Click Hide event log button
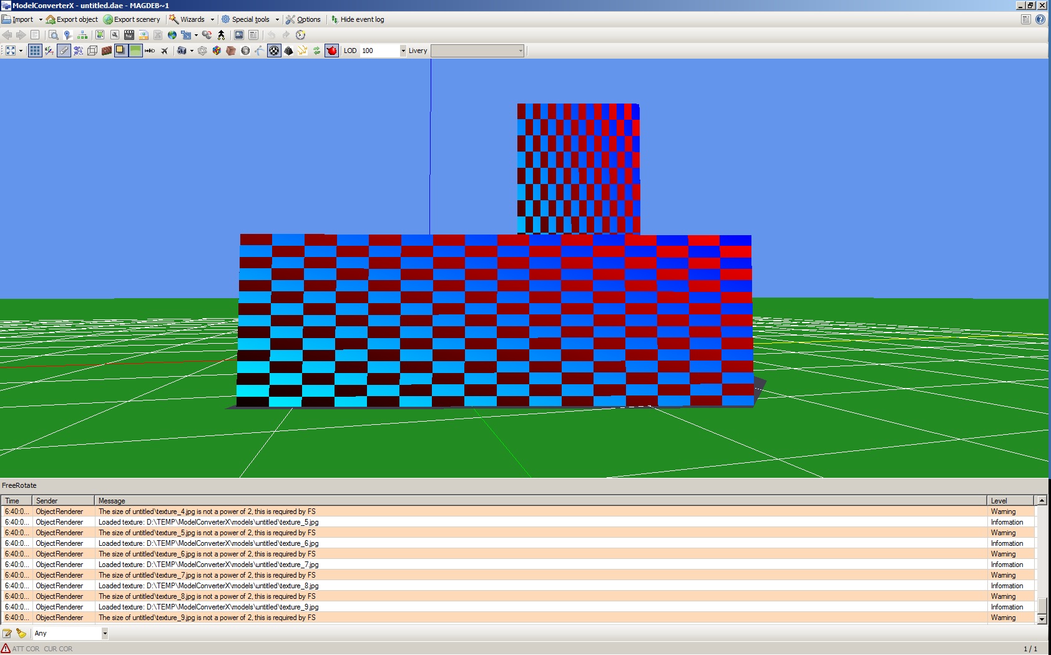This screenshot has width=1051, height=655. coord(358,19)
